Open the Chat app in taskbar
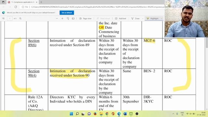This screenshot has height=117, width=208. point(89,114)
